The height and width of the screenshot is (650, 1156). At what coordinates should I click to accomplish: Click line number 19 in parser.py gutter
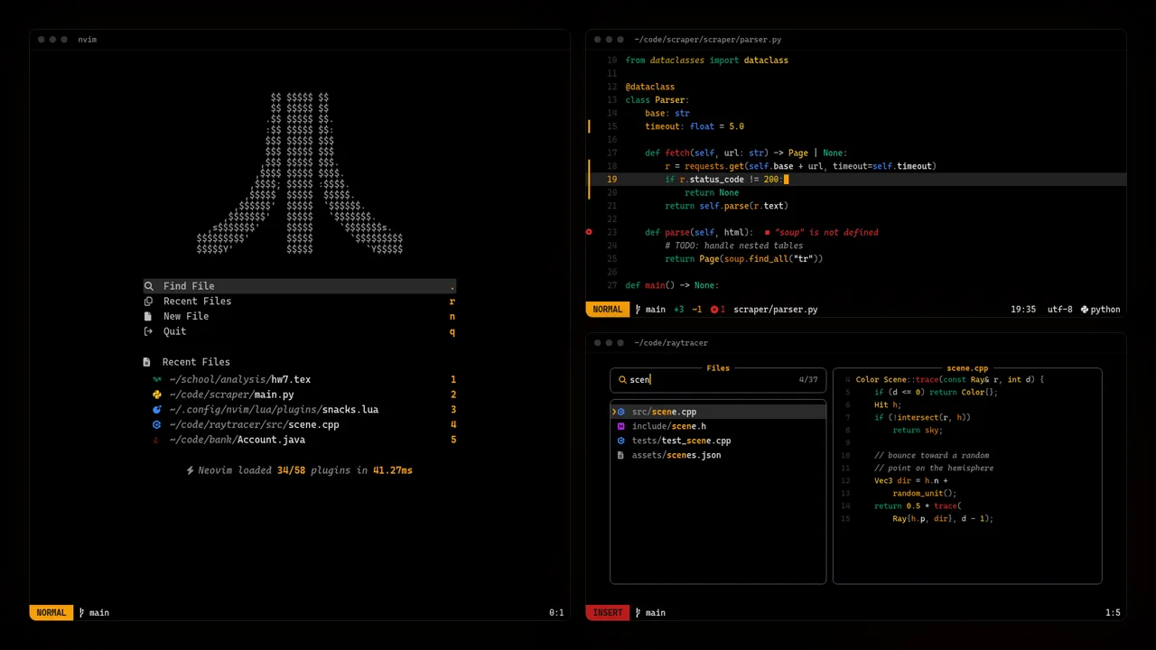pyautogui.click(x=612, y=180)
